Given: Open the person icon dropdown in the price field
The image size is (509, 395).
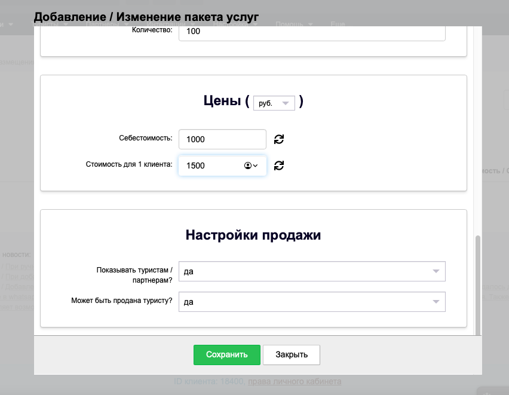Looking at the screenshot, I should click(251, 166).
